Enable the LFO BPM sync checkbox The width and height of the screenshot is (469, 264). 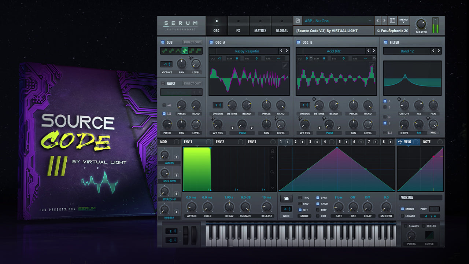[318, 198]
